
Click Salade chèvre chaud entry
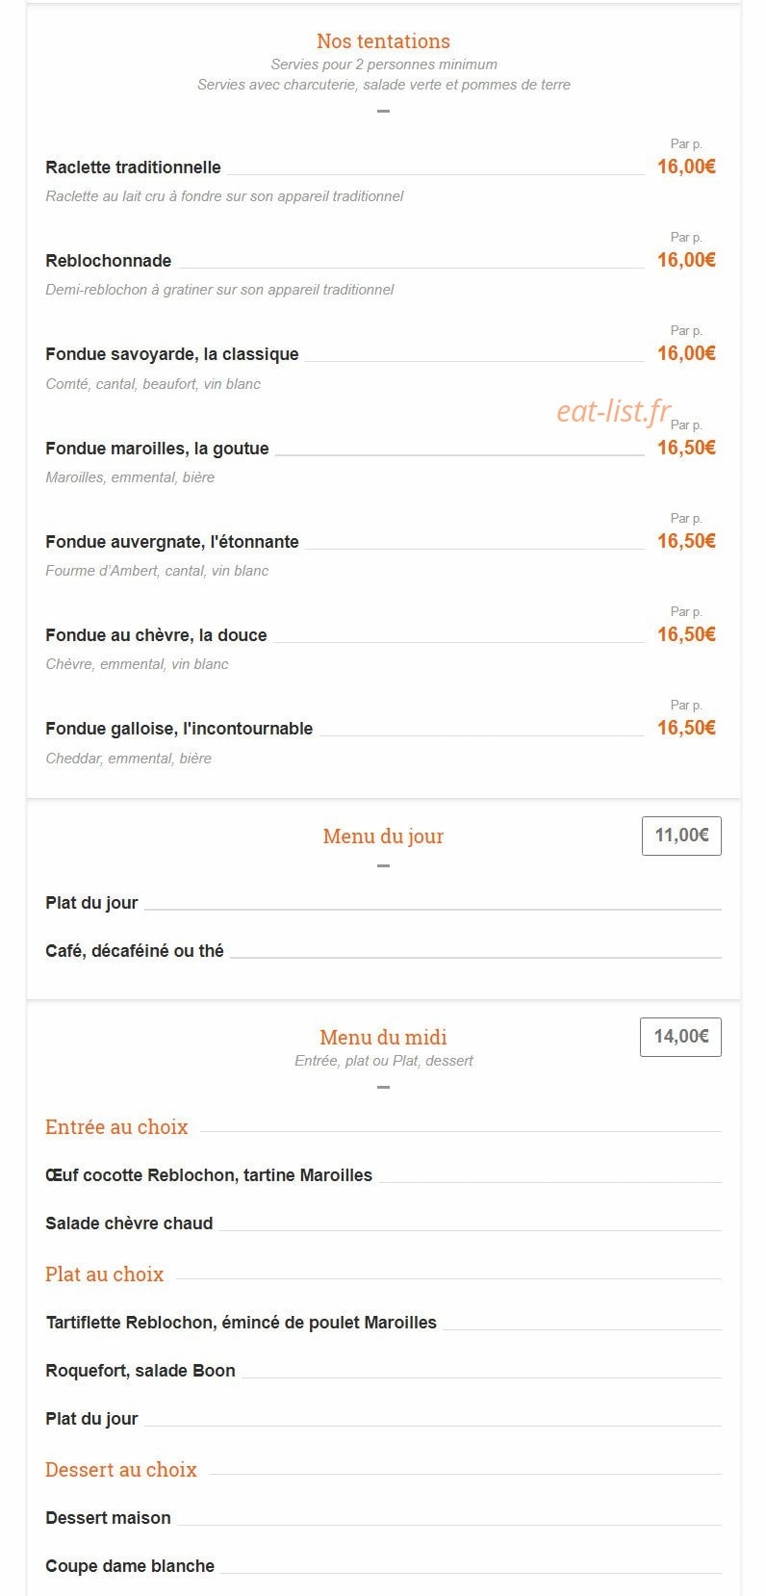(129, 1223)
